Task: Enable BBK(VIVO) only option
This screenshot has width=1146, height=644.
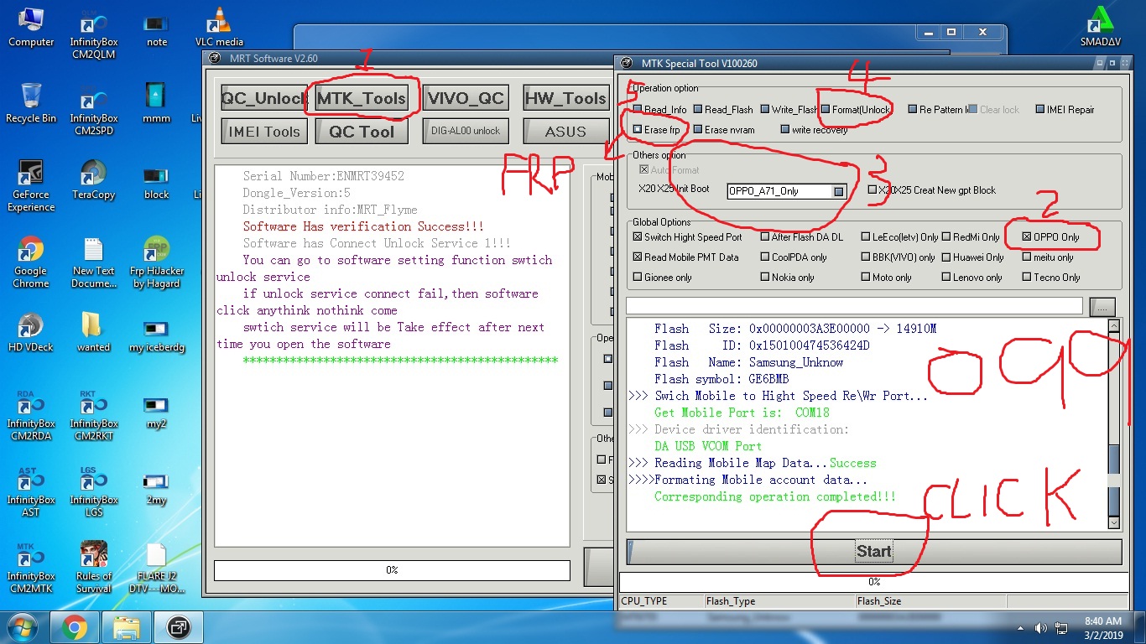Action: pos(899,257)
